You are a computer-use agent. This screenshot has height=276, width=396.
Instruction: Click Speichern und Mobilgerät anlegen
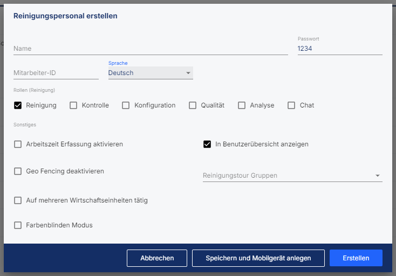click(x=258, y=258)
